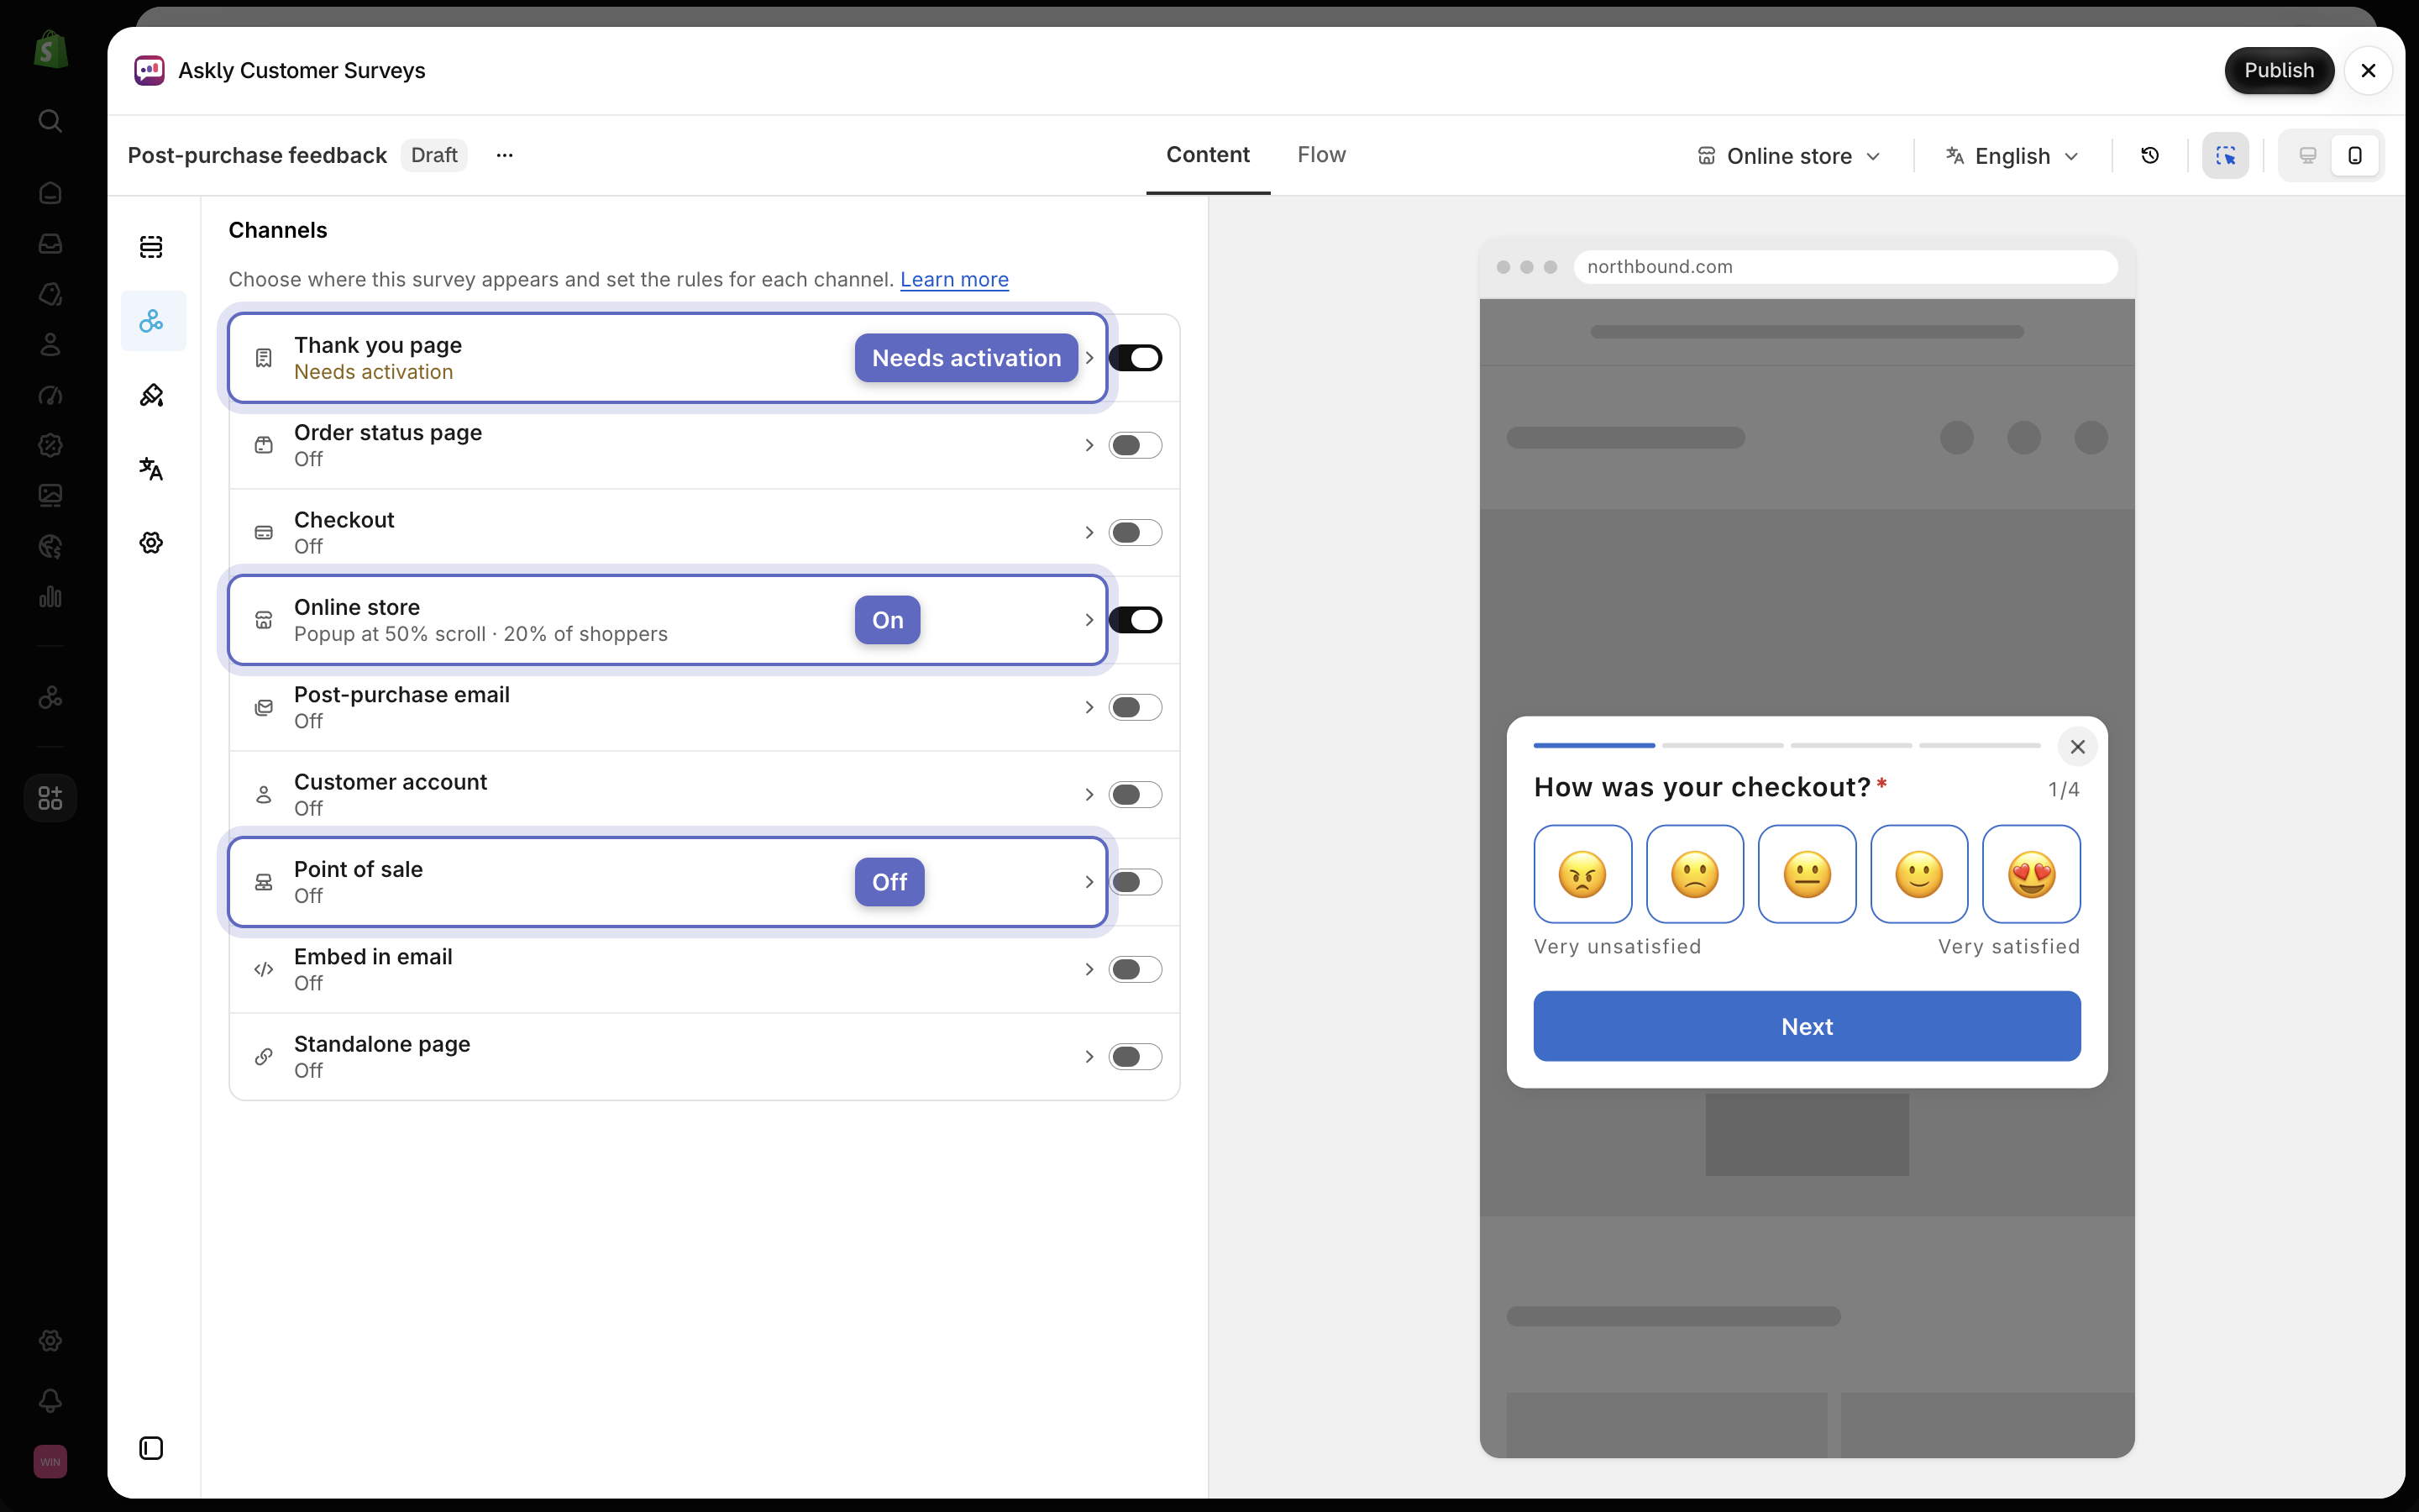Screen dimensions: 2419x1512
Task: Open the version history clock icon
Action: click(2150, 155)
